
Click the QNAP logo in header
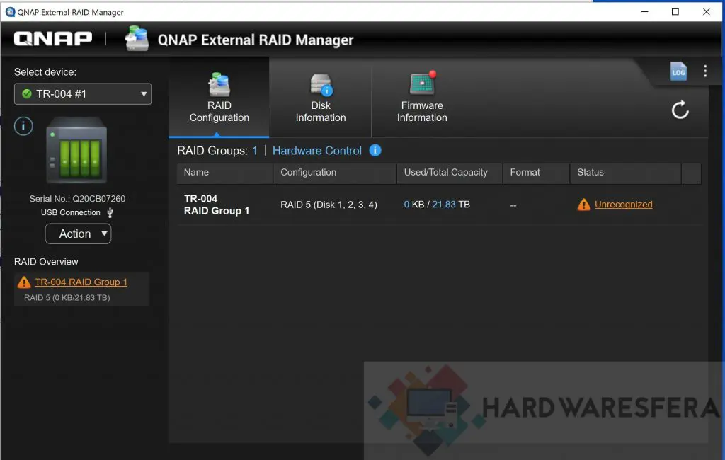(52, 39)
